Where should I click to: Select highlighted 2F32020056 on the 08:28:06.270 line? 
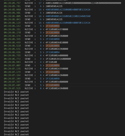[53, 33]
